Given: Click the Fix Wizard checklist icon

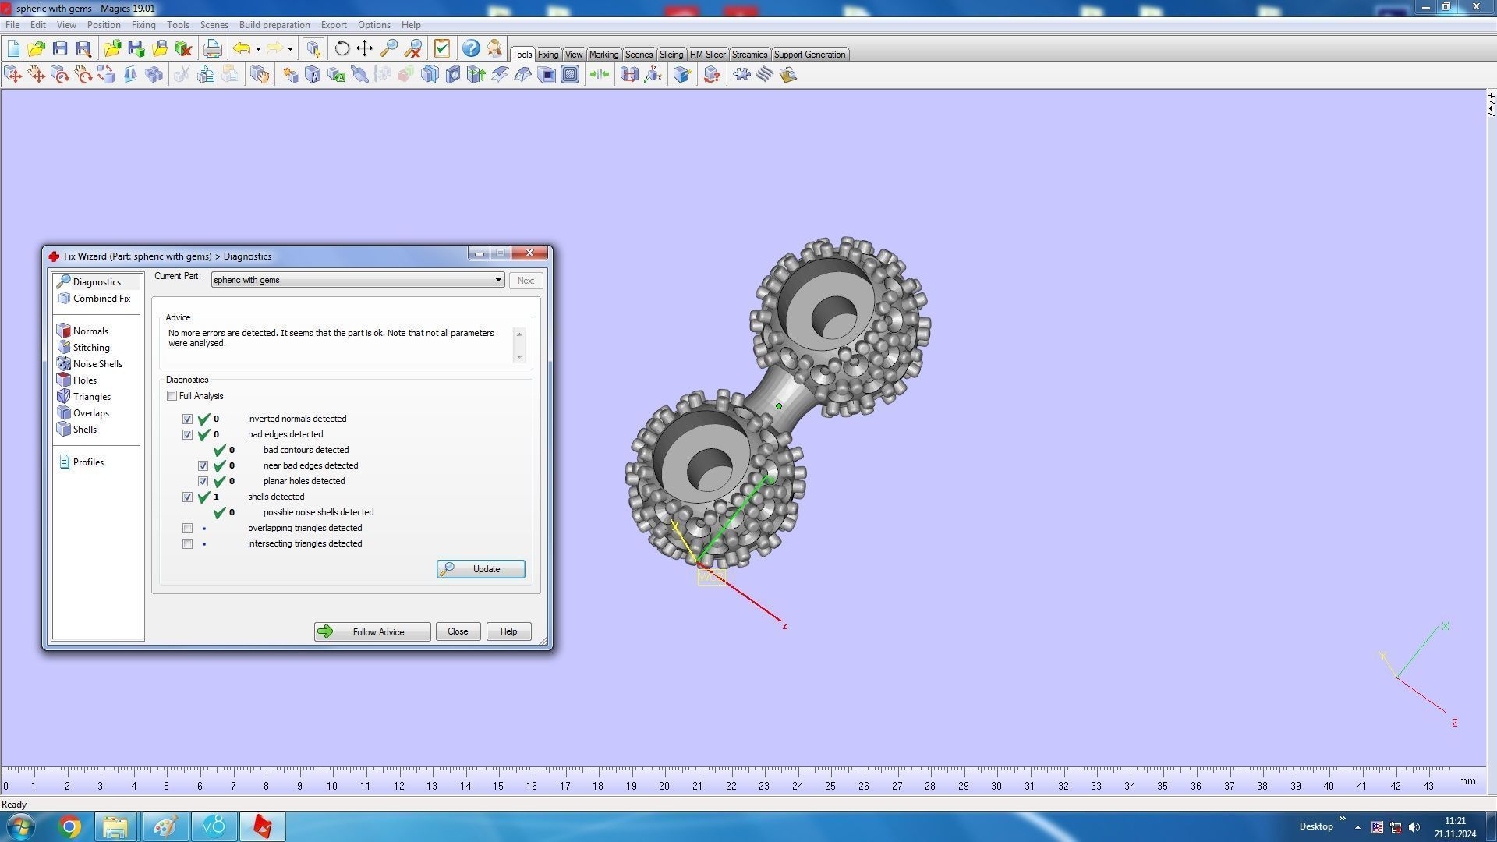Looking at the screenshot, I should pos(442,49).
